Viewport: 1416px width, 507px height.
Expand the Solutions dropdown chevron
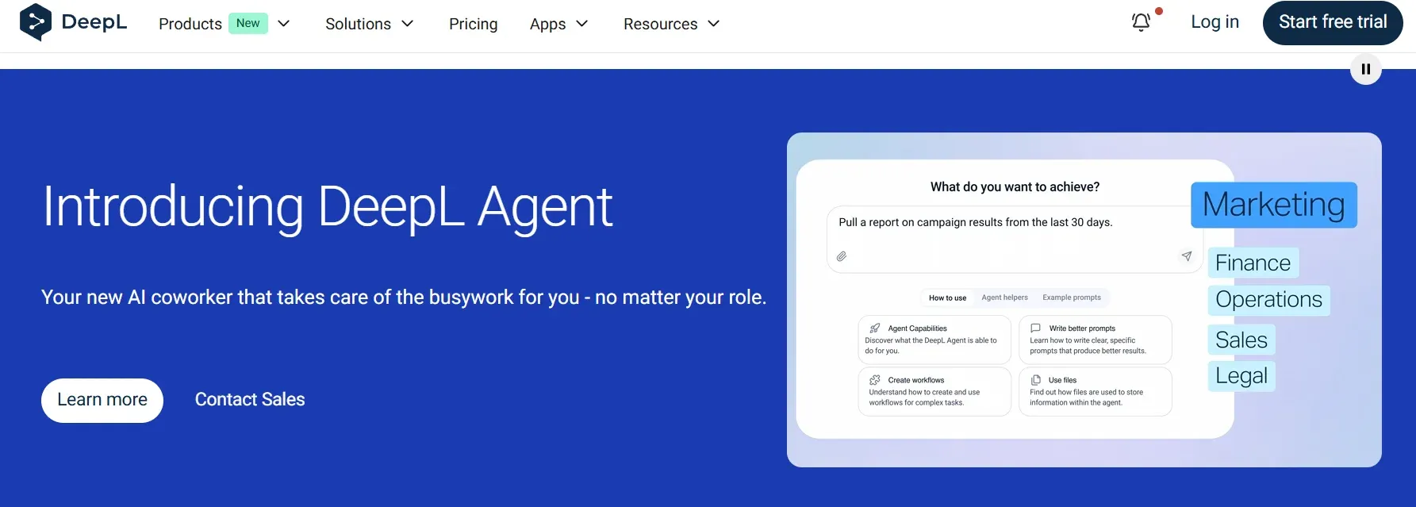(x=408, y=24)
